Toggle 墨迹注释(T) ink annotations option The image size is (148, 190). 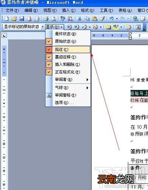click(68, 57)
